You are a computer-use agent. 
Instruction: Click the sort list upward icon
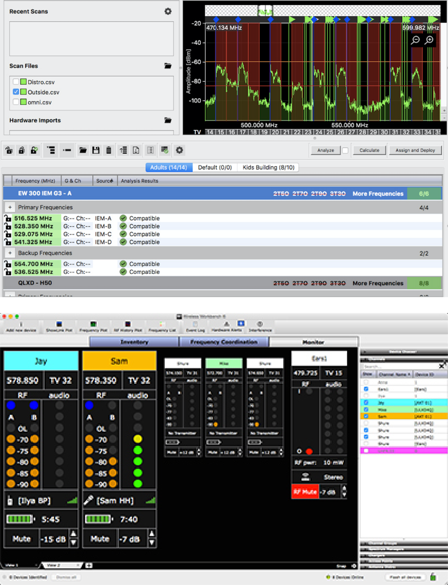[123, 150]
